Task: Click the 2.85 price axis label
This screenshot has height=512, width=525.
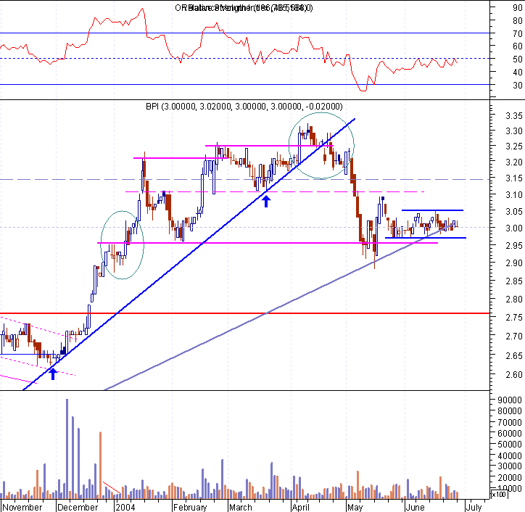Action: [x=514, y=281]
